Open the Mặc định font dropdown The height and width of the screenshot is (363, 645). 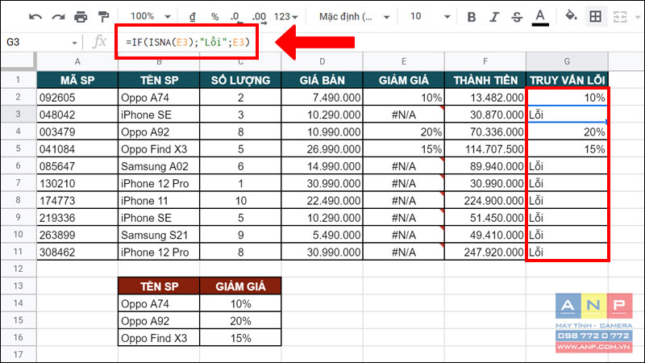[x=354, y=17]
